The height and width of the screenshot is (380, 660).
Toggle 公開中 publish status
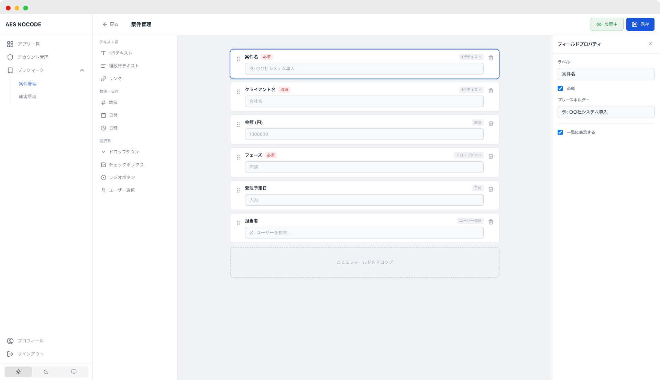[x=607, y=24]
